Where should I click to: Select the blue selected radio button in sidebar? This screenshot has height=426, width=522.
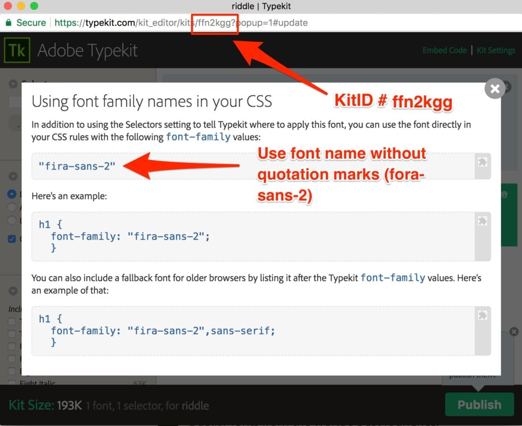[12, 194]
